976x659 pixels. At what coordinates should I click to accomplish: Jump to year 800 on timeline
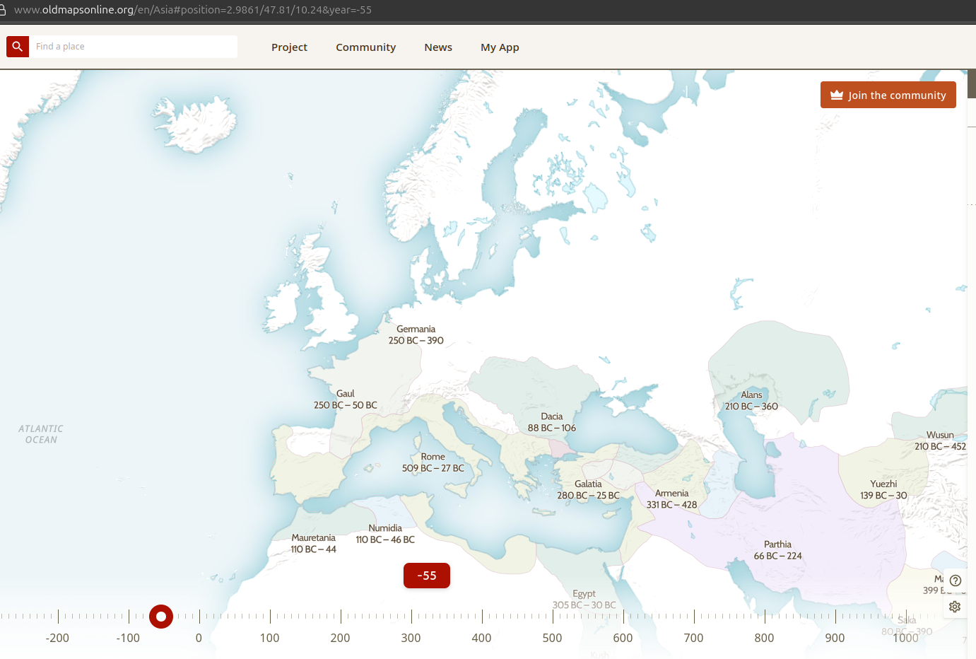(x=764, y=638)
